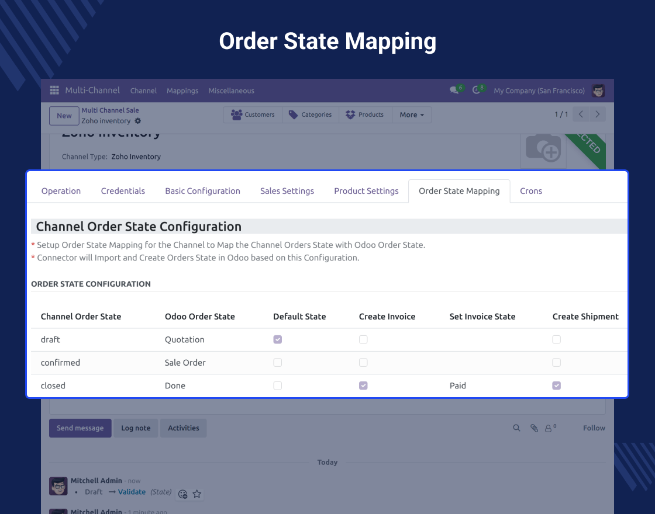The image size is (655, 514).
Task: Open the Categories smart button
Action: point(311,114)
